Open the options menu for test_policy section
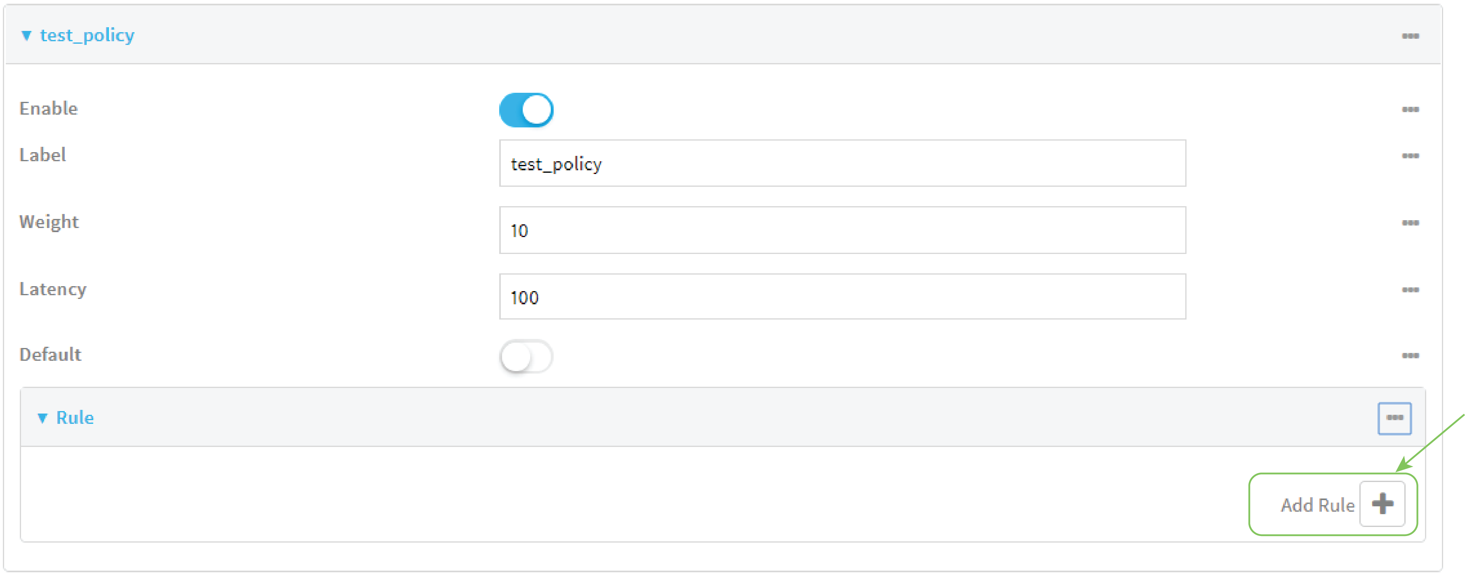This screenshot has height=576, width=1465. tap(1411, 35)
